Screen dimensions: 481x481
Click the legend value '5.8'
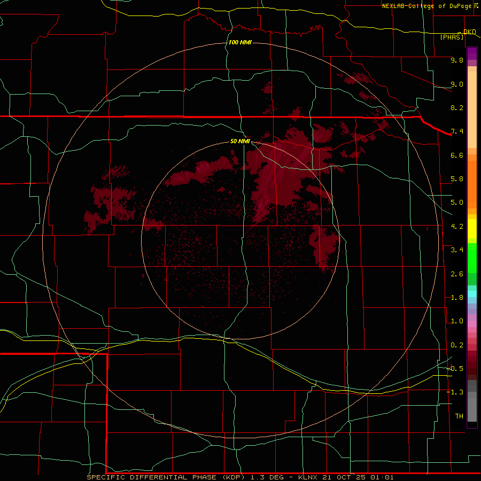(x=457, y=179)
